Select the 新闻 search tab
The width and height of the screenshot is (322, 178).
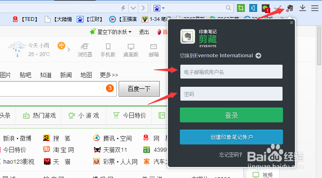tap(66, 75)
